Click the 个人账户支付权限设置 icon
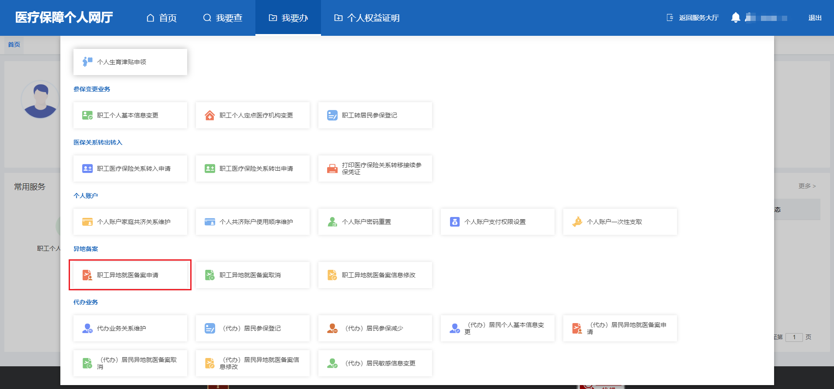834x389 pixels. pyautogui.click(x=455, y=222)
